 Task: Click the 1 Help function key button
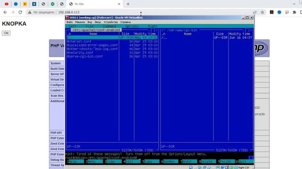[x=75, y=161]
